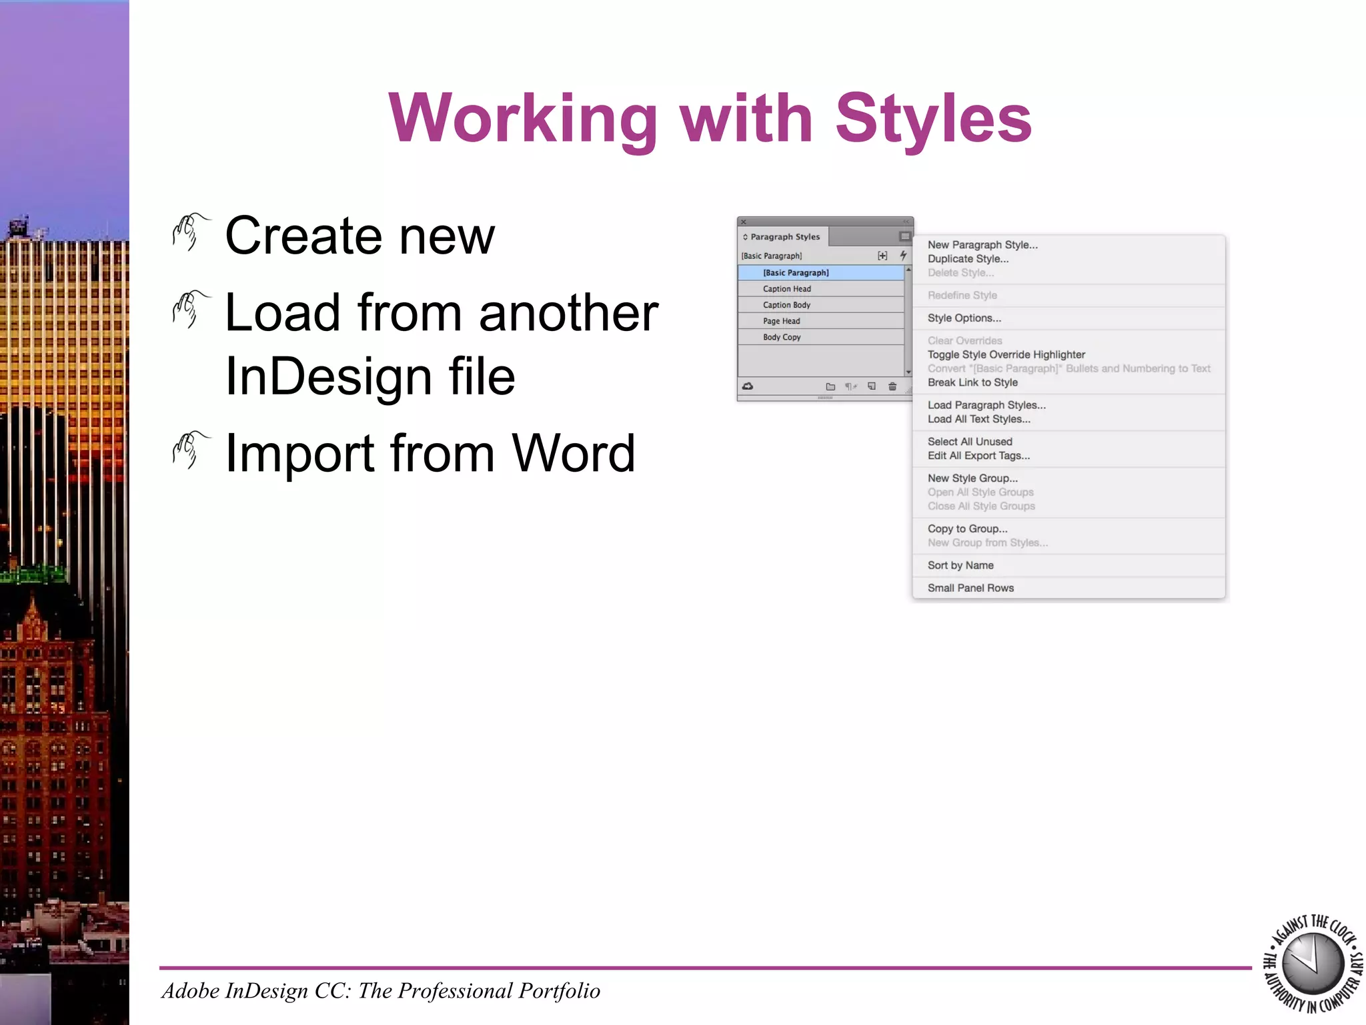Screen dimensions: 1366x1025
Task: Click the Quick Apply lightning bolt icon
Action: [x=903, y=256]
